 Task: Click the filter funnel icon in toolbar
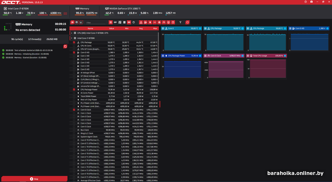coord(181,22)
